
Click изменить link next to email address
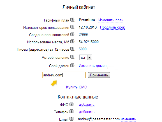(128, 119)
